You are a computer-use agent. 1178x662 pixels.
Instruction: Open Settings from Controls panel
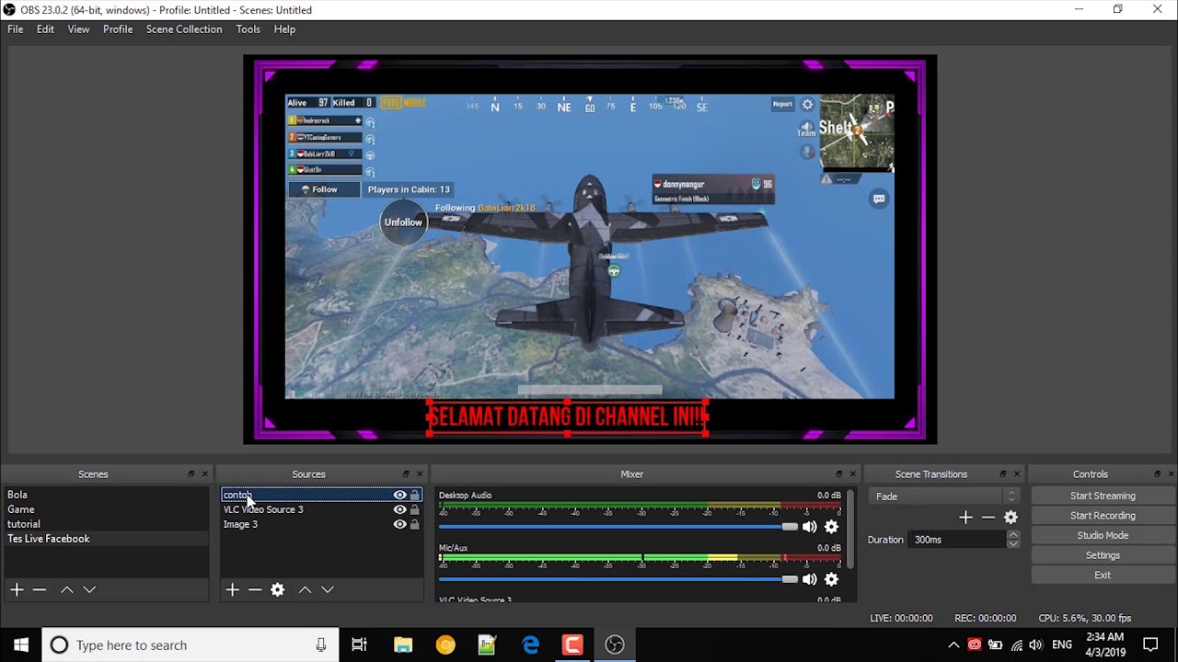(x=1103, y=555)
